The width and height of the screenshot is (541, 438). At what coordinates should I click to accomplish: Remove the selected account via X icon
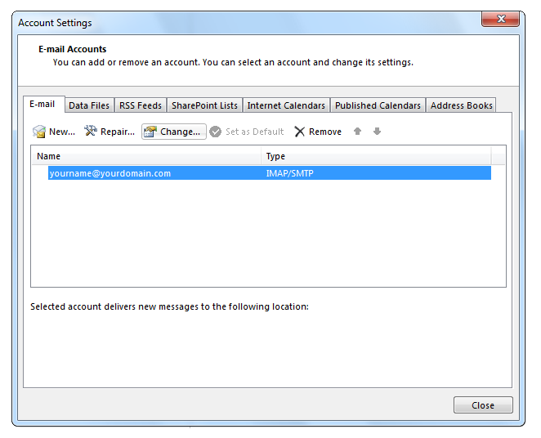[300, 132]
